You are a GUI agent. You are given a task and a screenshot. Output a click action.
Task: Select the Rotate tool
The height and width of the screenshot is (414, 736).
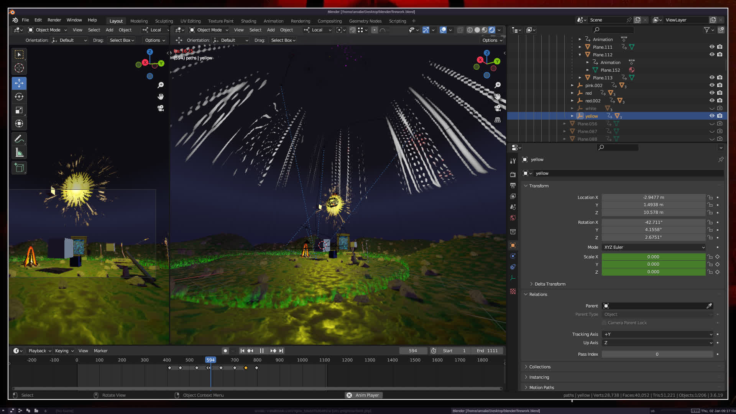coord(19,97)
